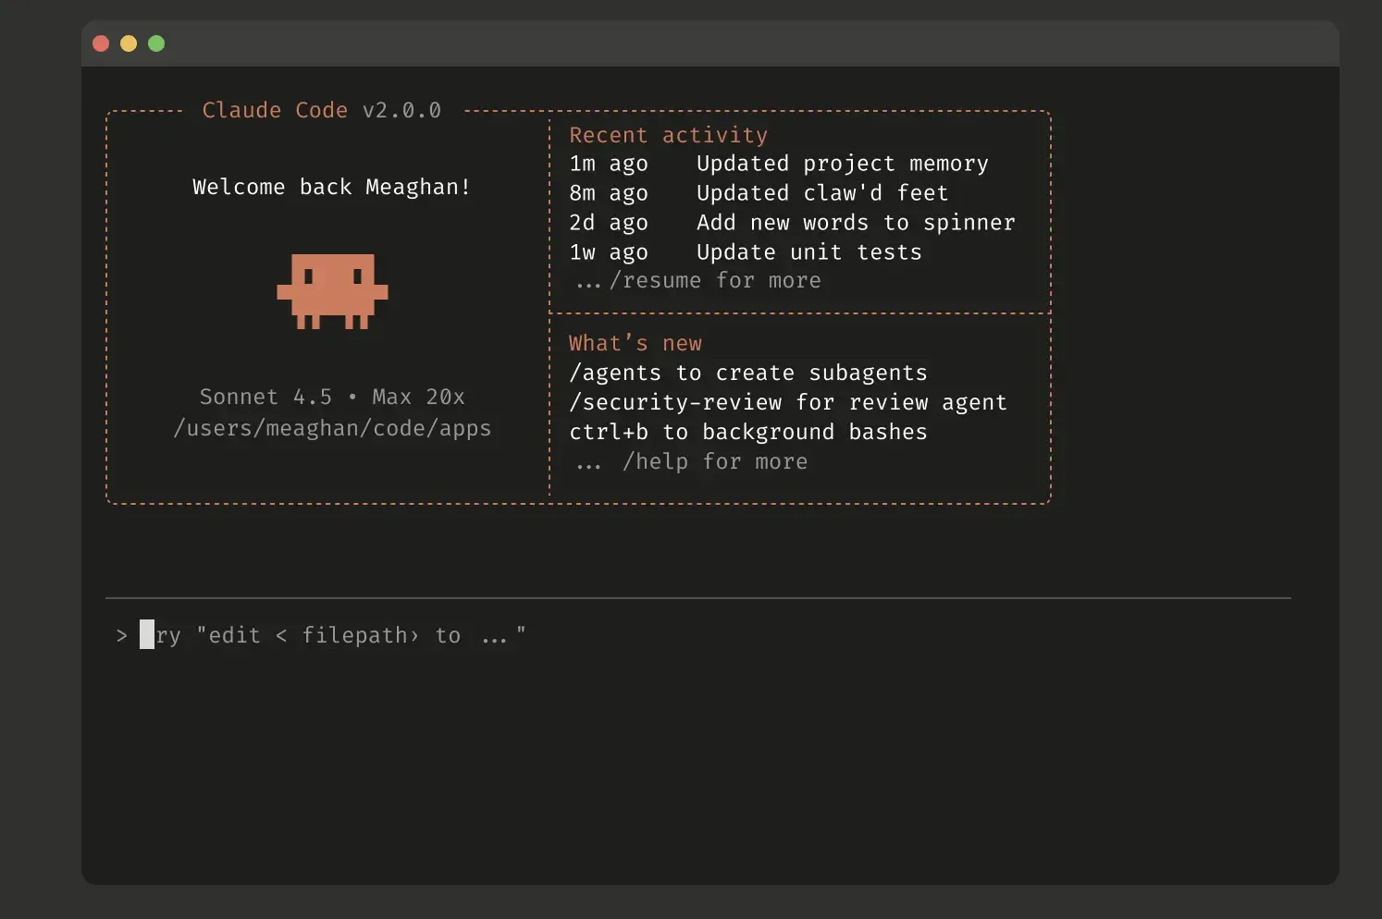Click the /users/meaghan/code/apps working directory path
This screenshot has height=919, width=1382.
(332, 428)
